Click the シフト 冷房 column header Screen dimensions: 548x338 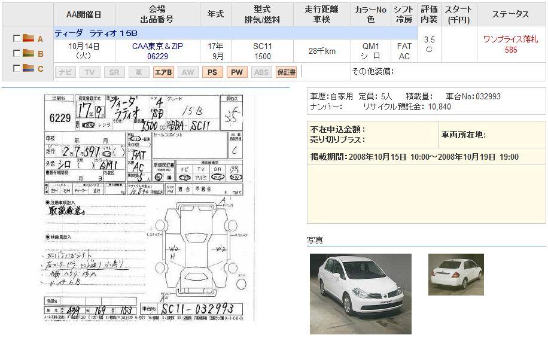[404, 14]
